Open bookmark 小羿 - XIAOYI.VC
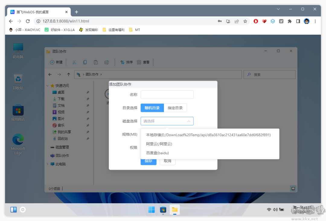The height and width of the screenshot is (221, 326). 25,30
